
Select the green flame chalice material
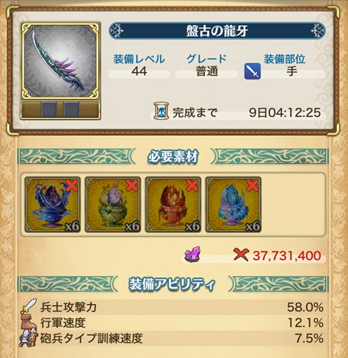tap(112, 205)
